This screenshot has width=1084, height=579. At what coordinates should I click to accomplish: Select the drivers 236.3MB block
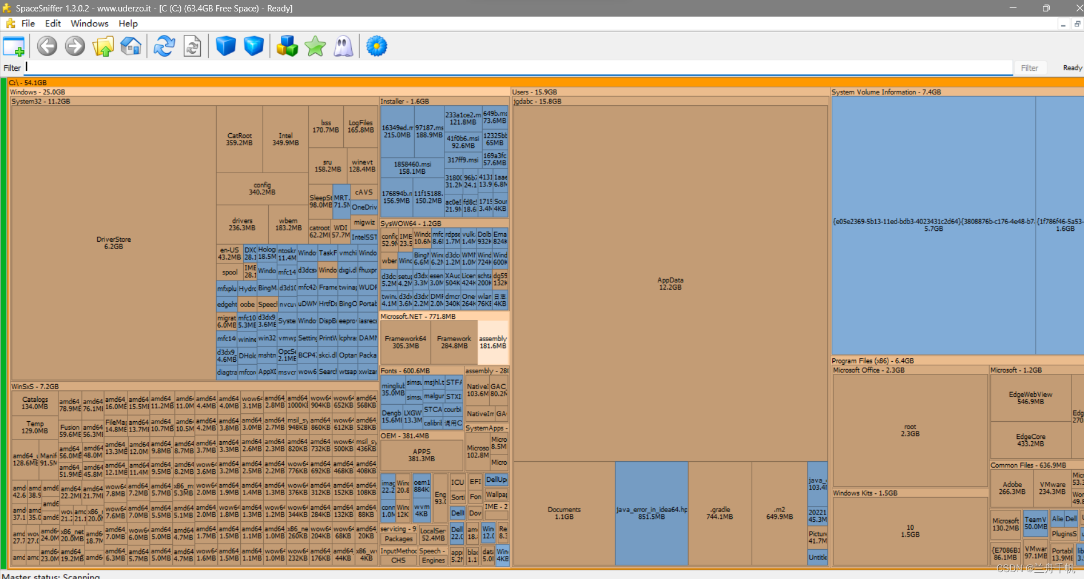(242, 224)
